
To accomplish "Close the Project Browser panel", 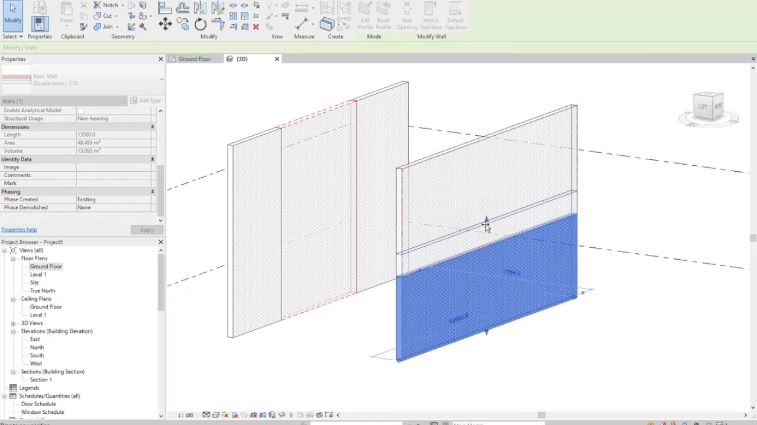I will pyautogui.click(x=160, y=242).
